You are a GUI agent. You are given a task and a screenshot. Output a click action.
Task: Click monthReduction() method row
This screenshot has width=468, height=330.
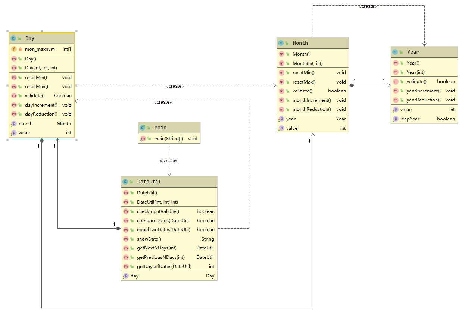point(313,109)
